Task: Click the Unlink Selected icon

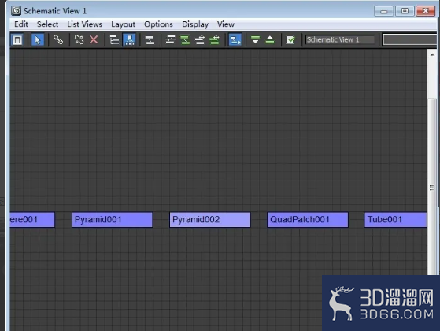Action: [x=79, y=40]
